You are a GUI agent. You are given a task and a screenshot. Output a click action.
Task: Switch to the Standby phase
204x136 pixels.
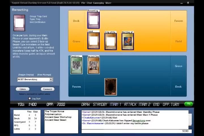[x=100, y=104]
